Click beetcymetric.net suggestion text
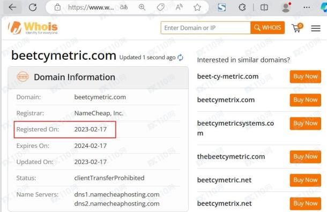This screenshot has height=212, width=327. (x=224, y=180)
